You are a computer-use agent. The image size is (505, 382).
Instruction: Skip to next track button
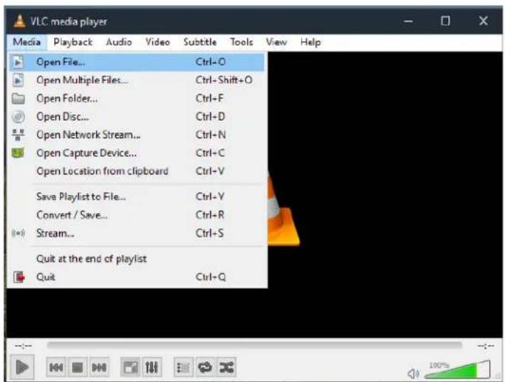coord(99,367)
